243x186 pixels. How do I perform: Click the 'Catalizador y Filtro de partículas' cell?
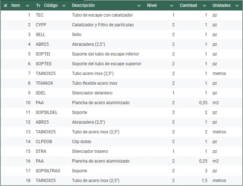[x=103, y=25]
